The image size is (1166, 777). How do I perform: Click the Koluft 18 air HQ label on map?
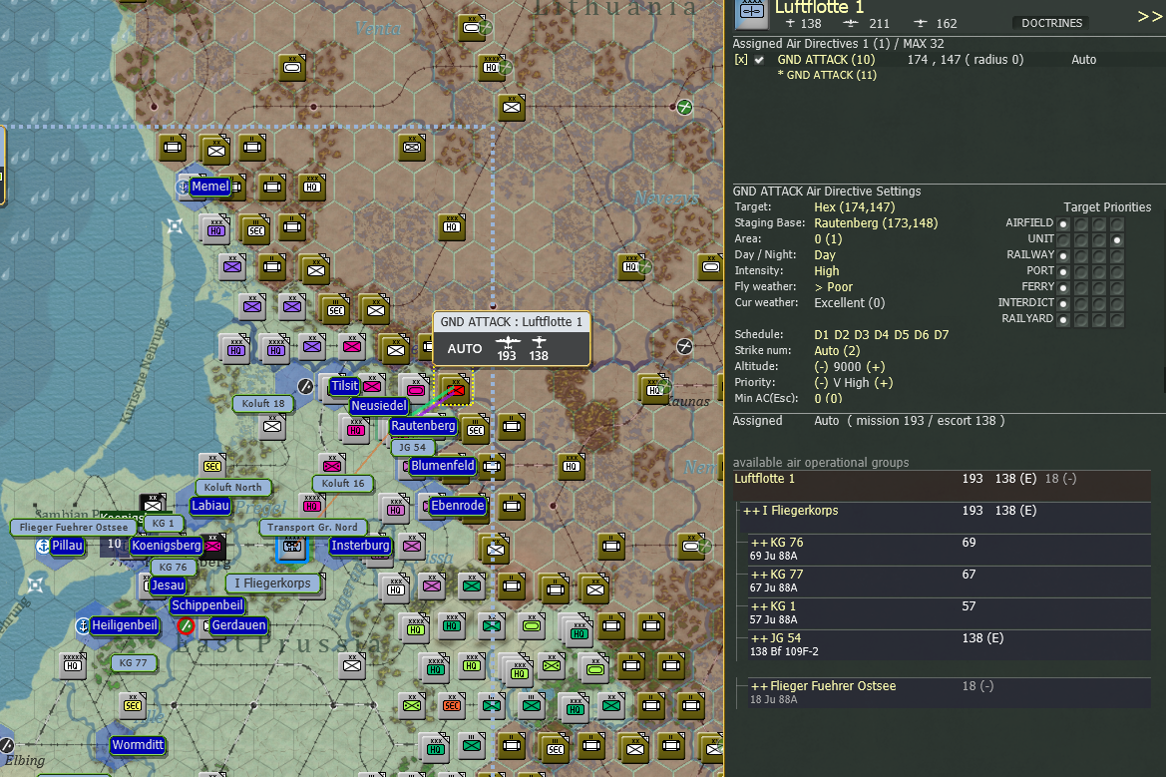[x=263, y=404]
